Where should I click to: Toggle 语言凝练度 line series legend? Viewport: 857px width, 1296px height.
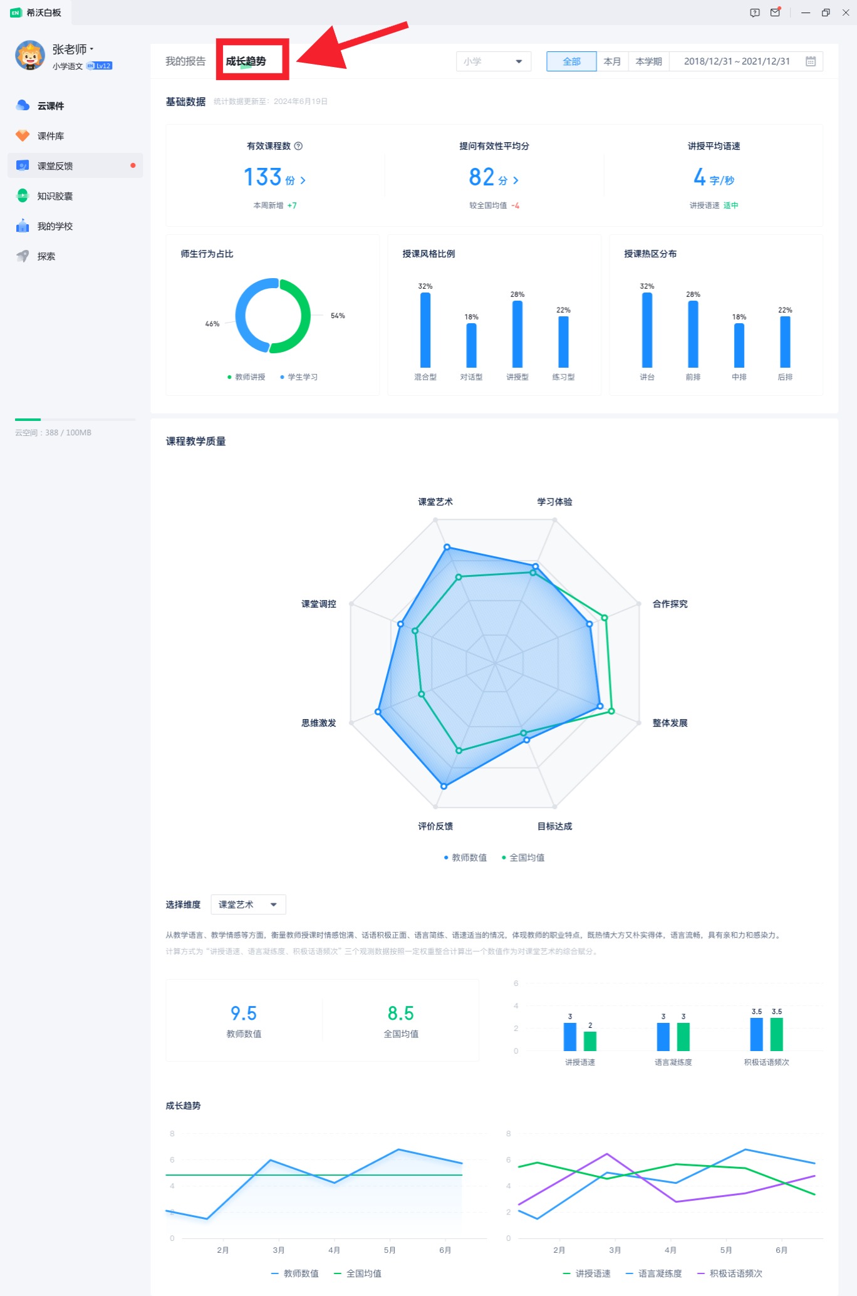pyautogui.click(x=653, y=1273)
